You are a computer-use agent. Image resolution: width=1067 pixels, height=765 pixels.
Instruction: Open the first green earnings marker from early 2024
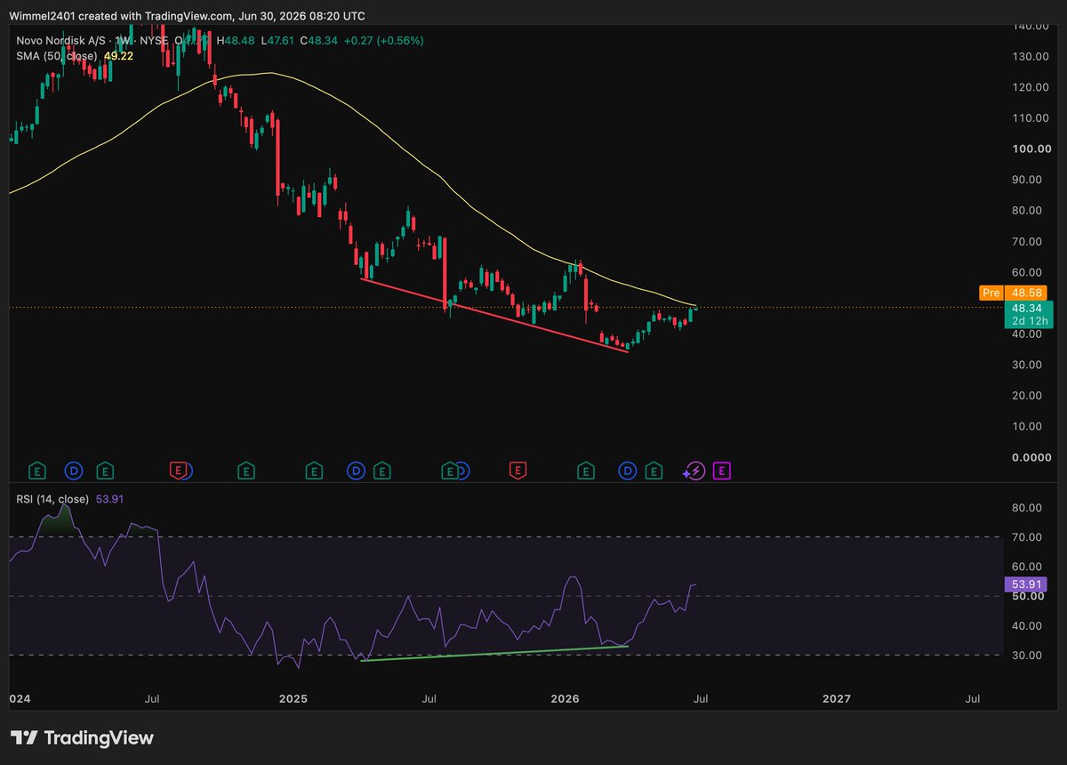point(37,470)
